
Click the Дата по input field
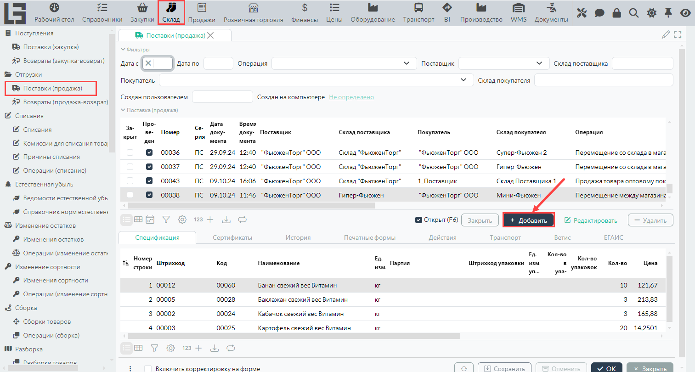[x=218, y=63]
